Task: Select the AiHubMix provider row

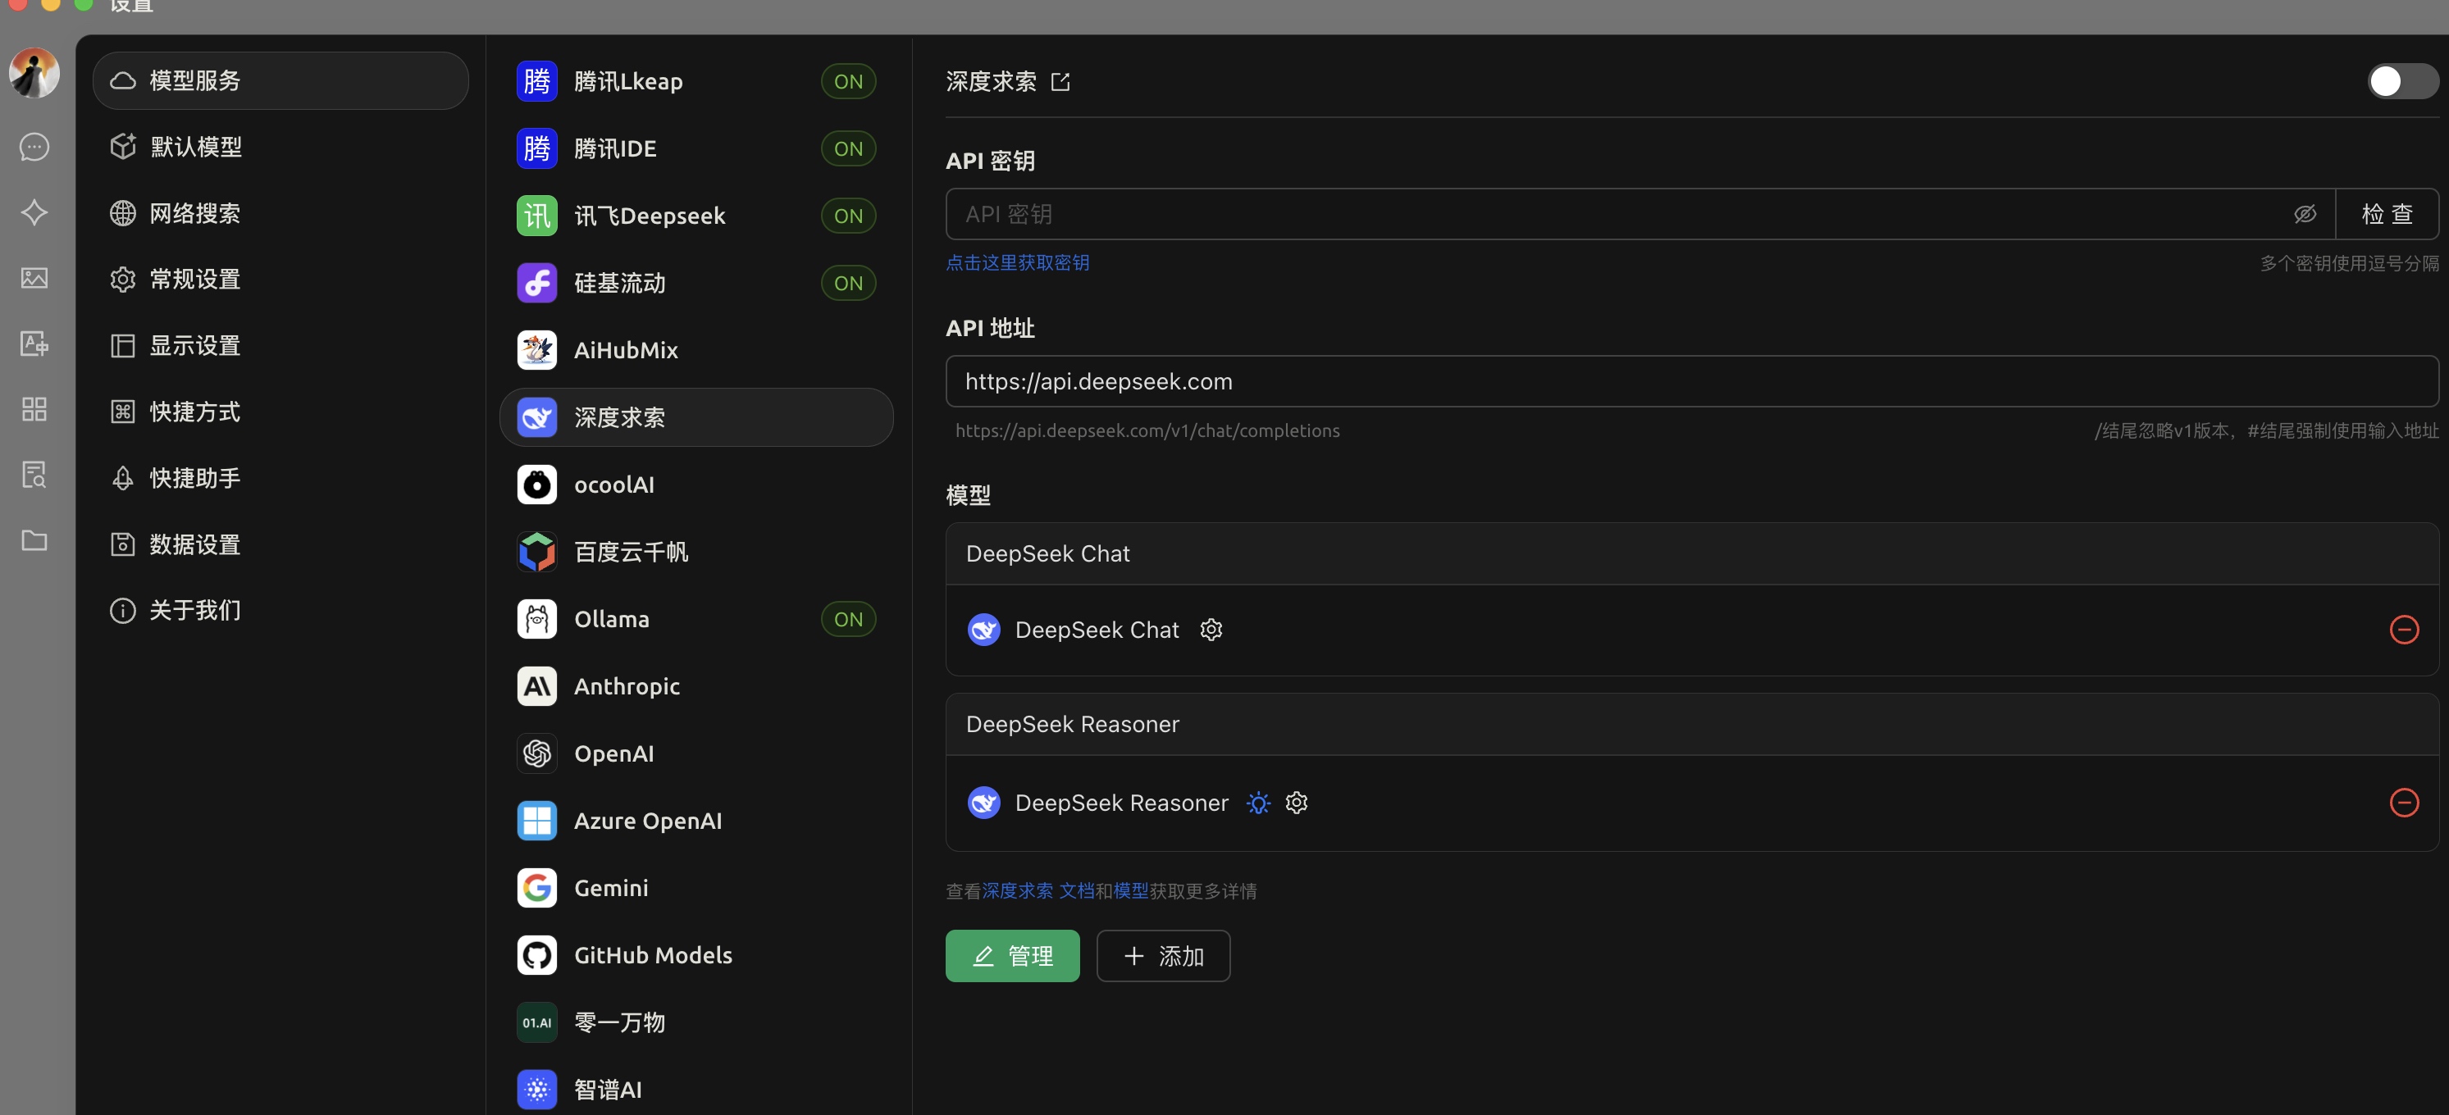Action: [x=696, y=350]
